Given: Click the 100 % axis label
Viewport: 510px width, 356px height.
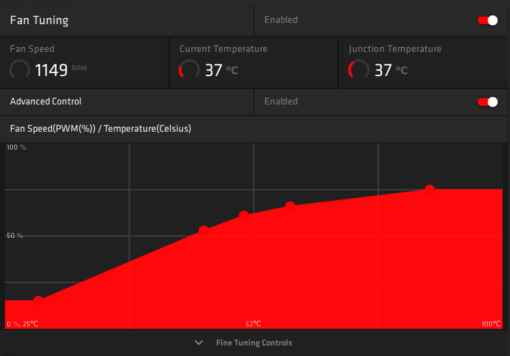Looking at the screenshot, I should (x=16, y=147).
